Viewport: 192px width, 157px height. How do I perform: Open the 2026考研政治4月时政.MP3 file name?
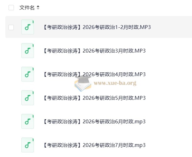[x=94, y=74]
